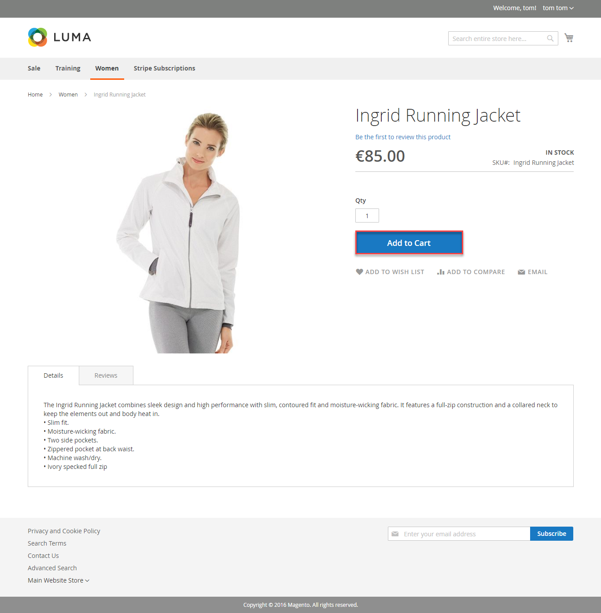Open the shopping cart icon
The height and width of the screenshot is (613, 601).
pyautogui.click(x=569, y=38)
